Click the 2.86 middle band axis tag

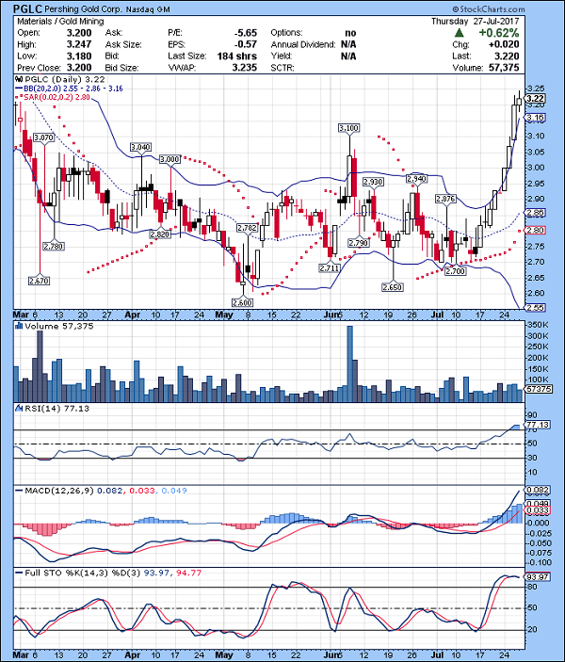pyautogui.click(x=536, y=213)
